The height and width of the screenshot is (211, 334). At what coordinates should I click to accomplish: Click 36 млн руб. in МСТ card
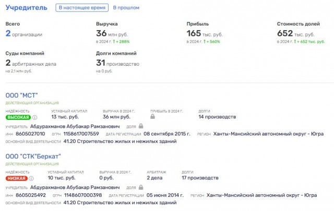pos(116,117)
